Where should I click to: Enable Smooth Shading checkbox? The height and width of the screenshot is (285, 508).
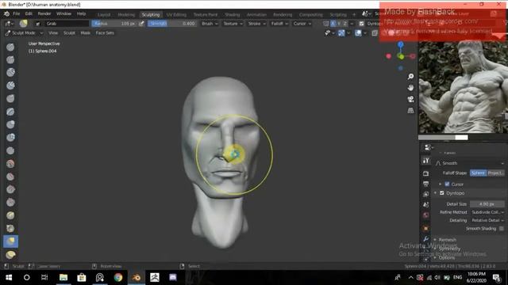(502, 229)
